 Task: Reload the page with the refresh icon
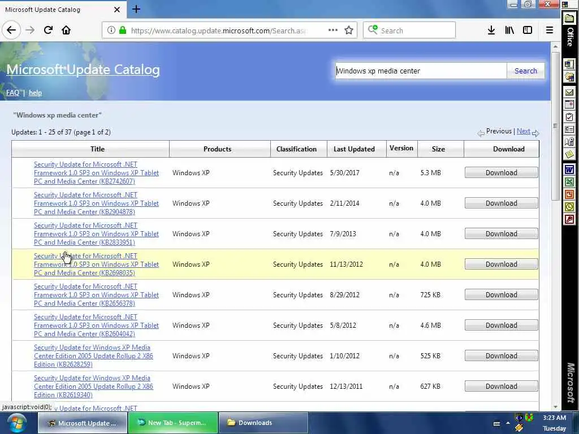coord(48,31)
